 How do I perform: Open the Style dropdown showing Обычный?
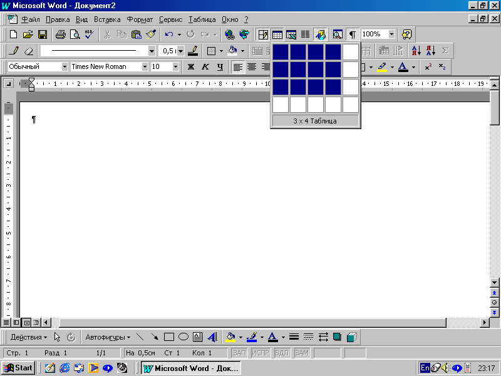[65, 67]
